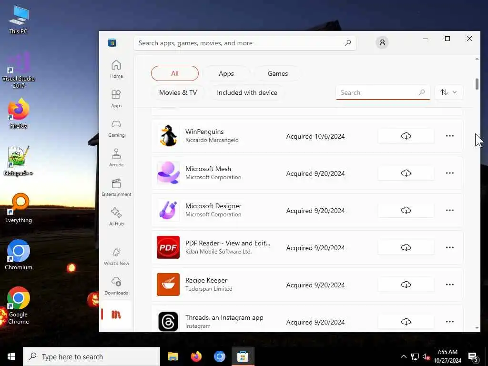The width and height of the screenshot is (488, 366).
Task: Open Entertainment in the sidebar
Action: pos(116,187)
